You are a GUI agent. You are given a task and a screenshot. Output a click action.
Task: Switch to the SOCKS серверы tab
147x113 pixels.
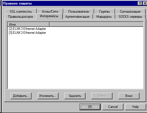tap(130, 17)
